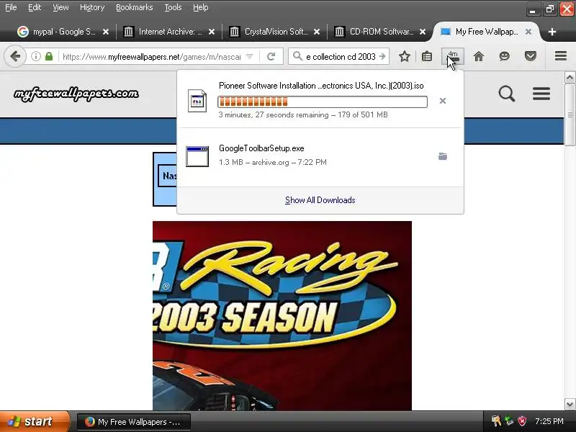Toggle the downloads panel button
The width and height of the screenshot is (576, 432).
pyautogui.click(x=453, y=56)
